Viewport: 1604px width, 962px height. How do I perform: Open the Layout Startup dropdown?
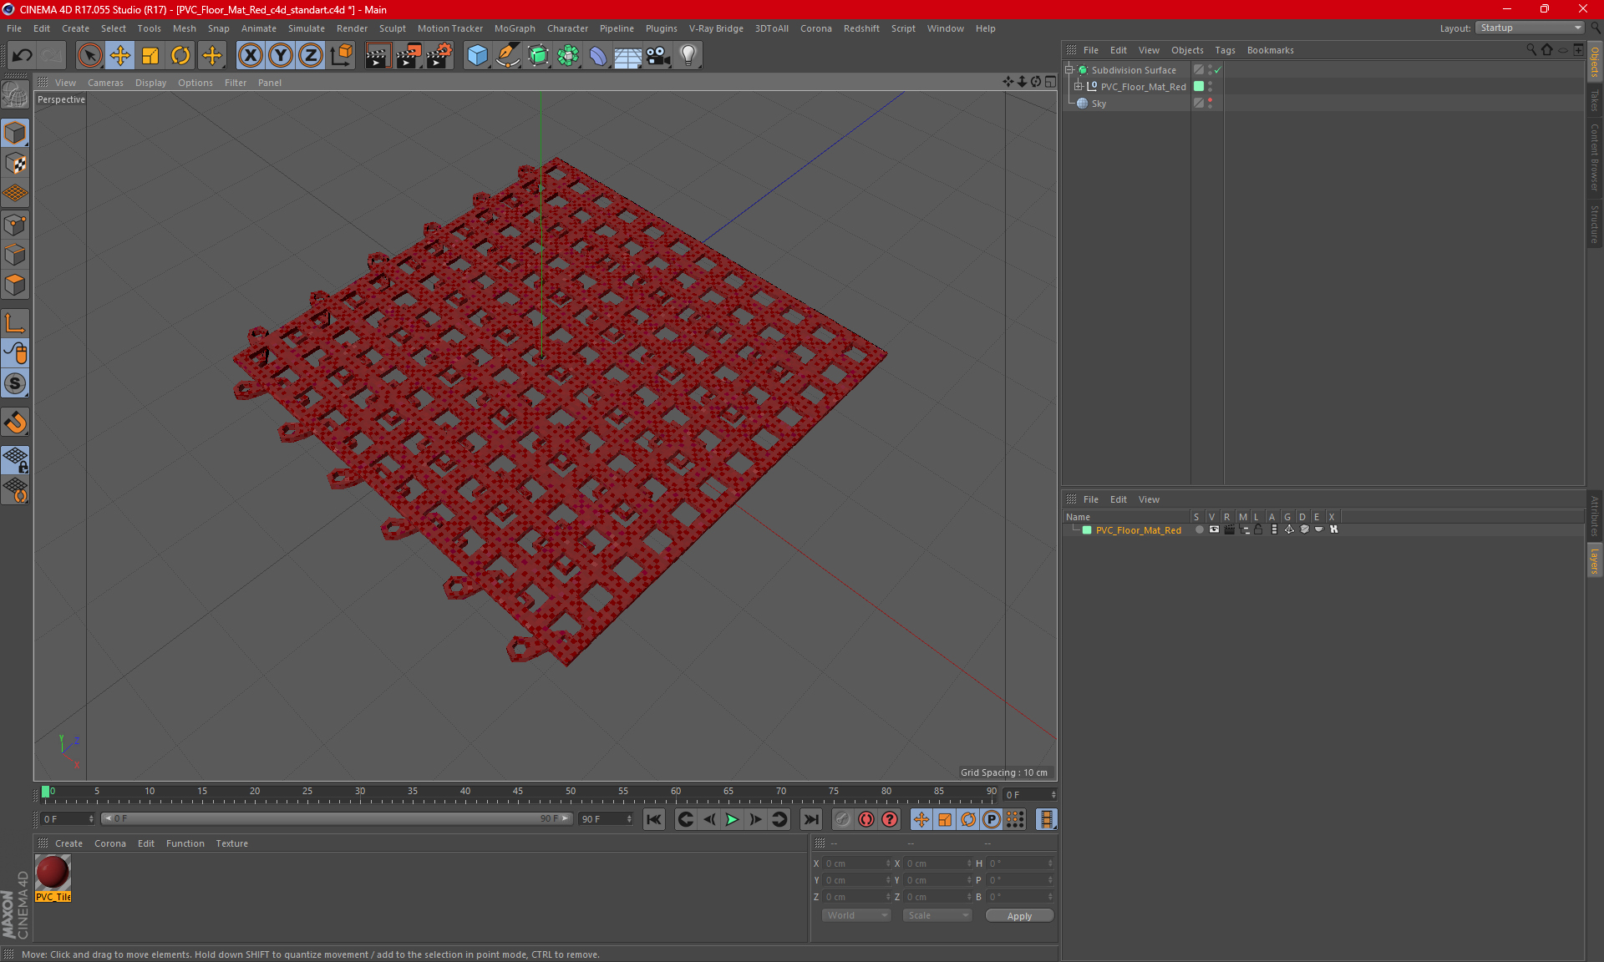[x=1530, y=28]
